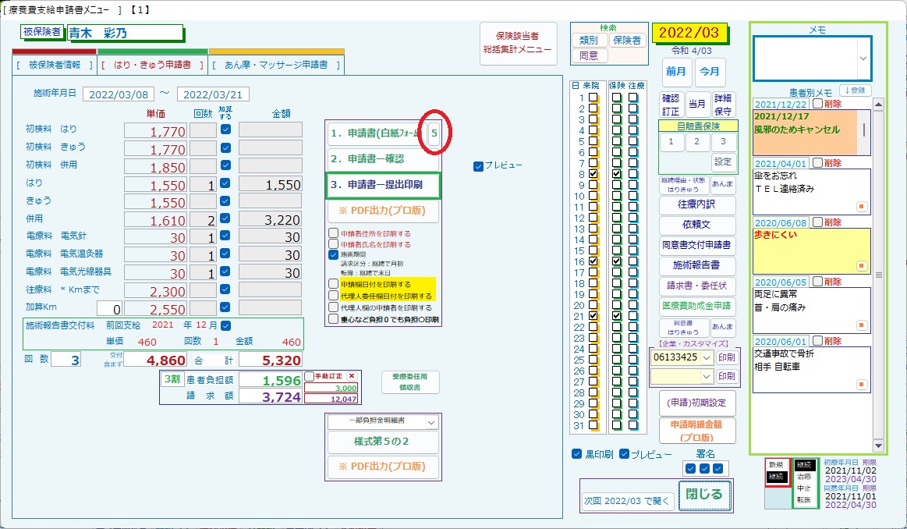Click 1. 申請書(白紙フォーム) button
Image resolution: width=907 pixels, height=529 pixels.
click(377, 133)
